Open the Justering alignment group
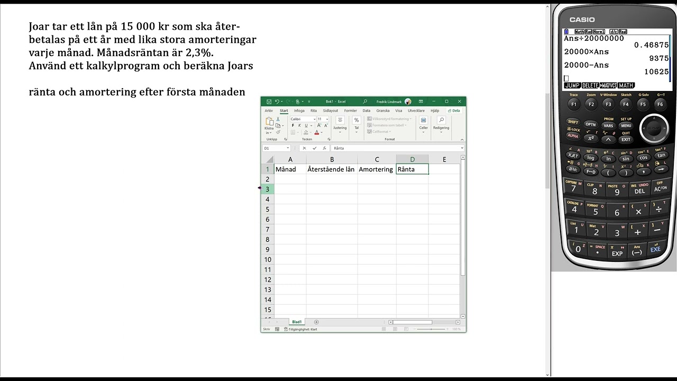The image size is (677, 381). 340,124
